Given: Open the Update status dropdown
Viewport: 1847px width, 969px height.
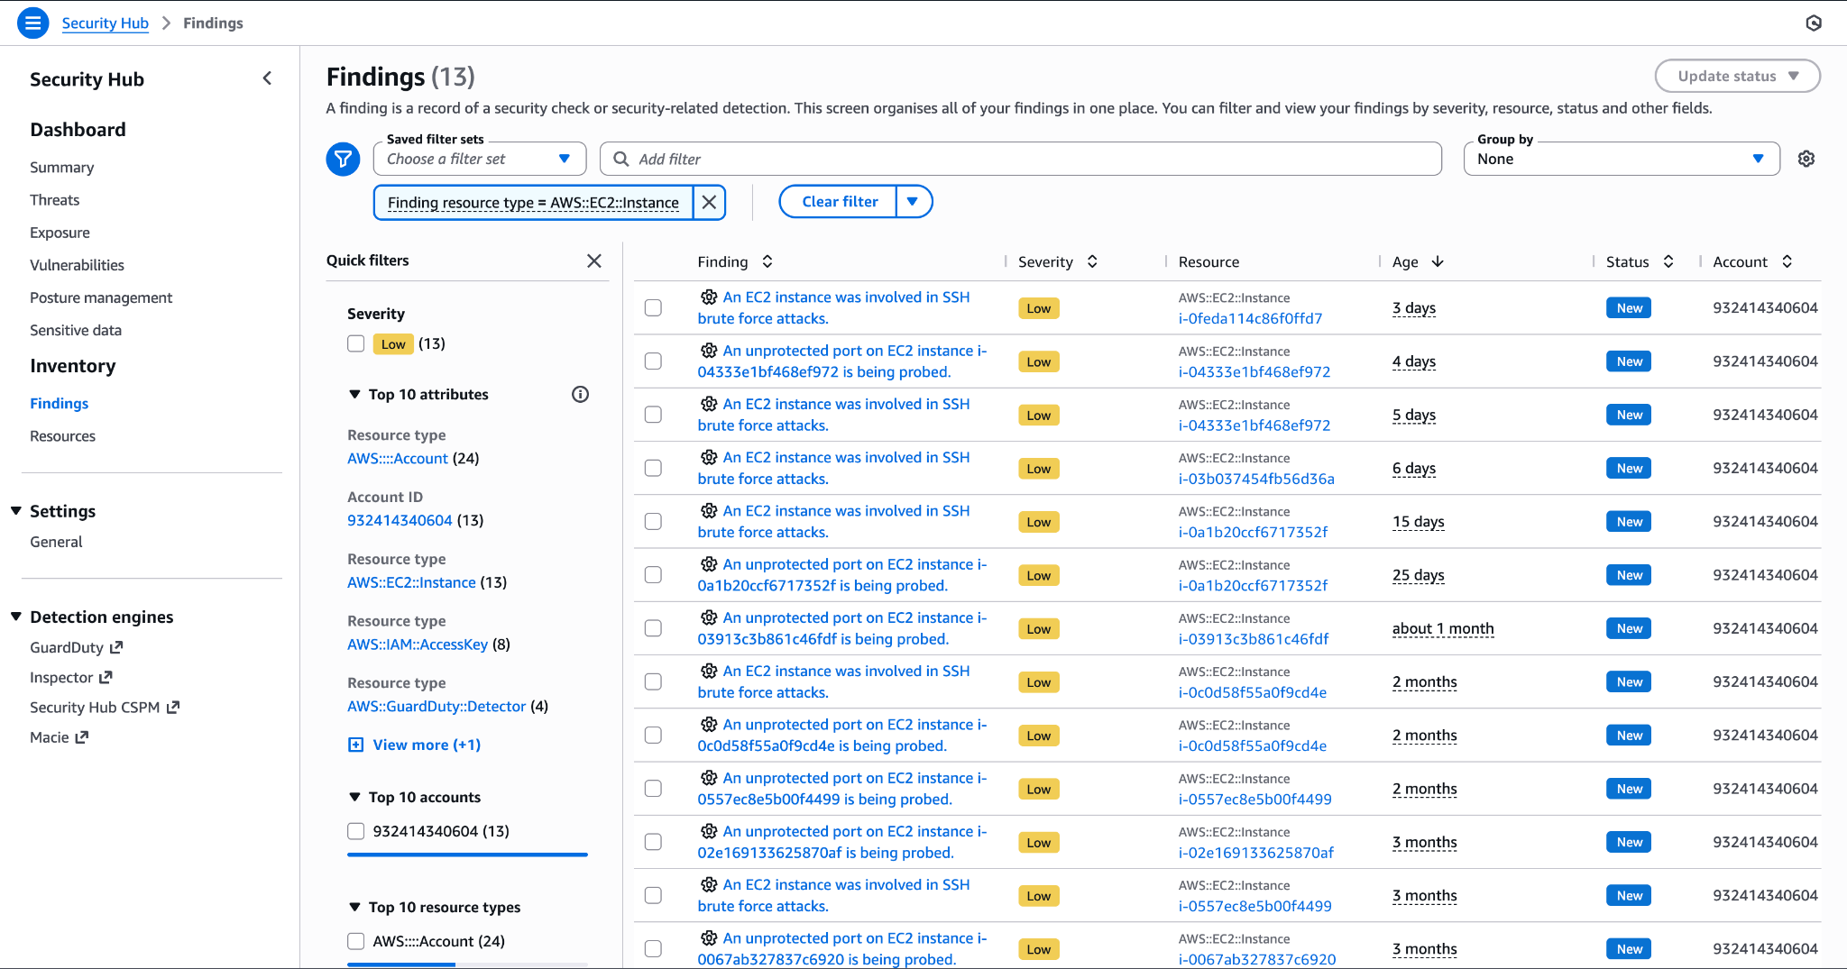Looking at the screenshot, I should (x=1737, y=77).
